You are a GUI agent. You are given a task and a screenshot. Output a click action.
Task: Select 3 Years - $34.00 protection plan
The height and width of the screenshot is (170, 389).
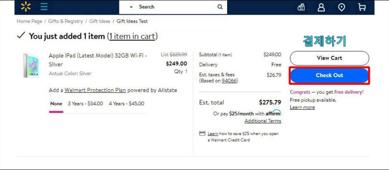point(85,104)
